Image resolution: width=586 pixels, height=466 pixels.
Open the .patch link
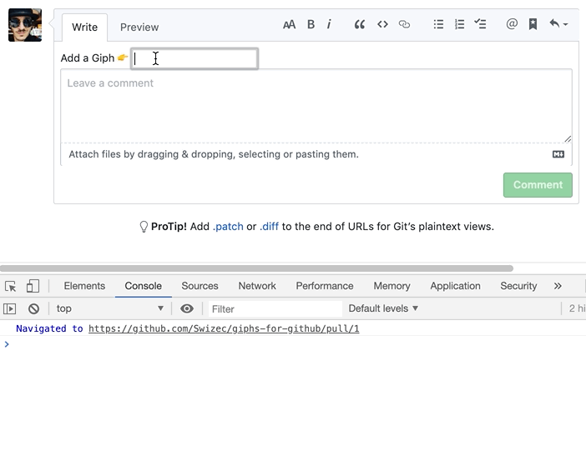[228, 227]
